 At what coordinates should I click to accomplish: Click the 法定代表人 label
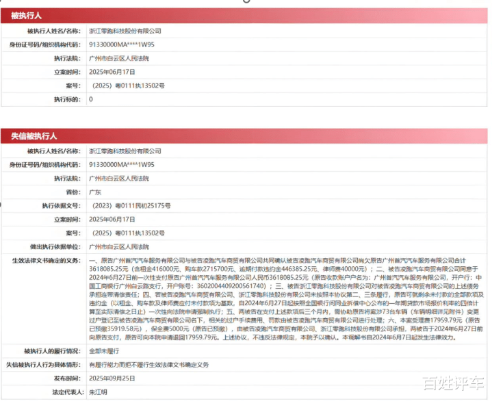[x=68, y=392]
